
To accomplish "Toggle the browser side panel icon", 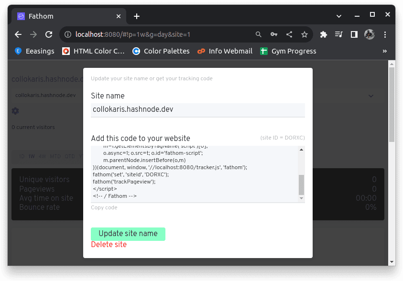I will pos(354,34).
